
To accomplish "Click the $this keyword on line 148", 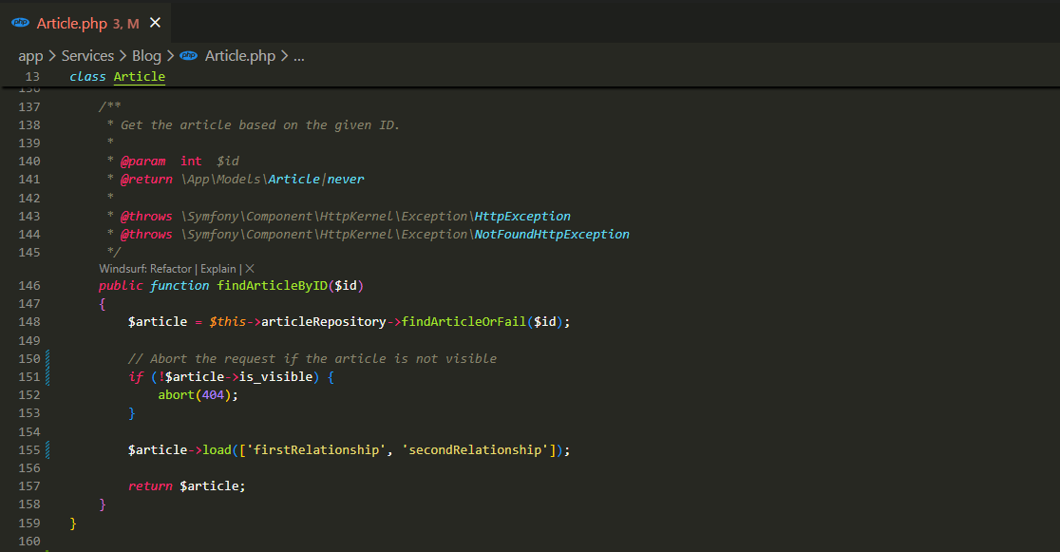I will 228,322.
